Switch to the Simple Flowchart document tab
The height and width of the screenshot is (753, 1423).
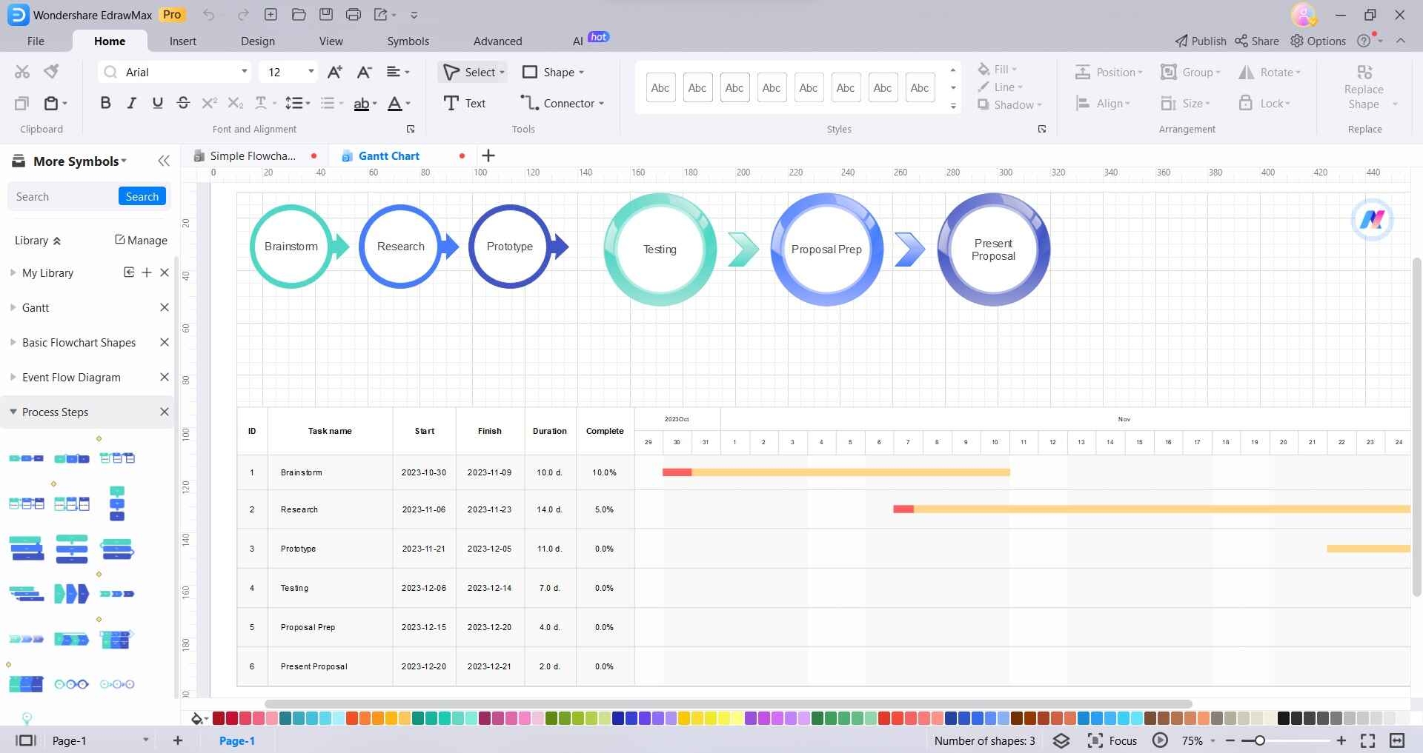coord(252,155)
